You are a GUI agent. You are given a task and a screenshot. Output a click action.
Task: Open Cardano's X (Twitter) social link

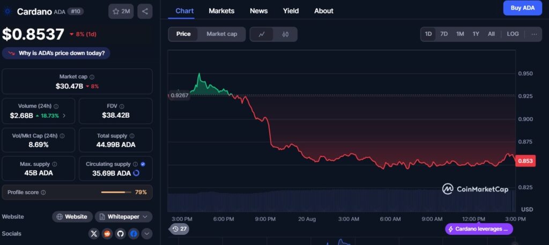(x=94, y=234)
